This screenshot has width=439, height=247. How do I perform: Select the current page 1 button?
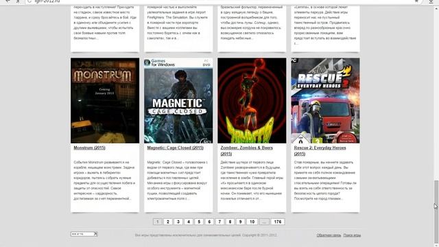[157, 222]
